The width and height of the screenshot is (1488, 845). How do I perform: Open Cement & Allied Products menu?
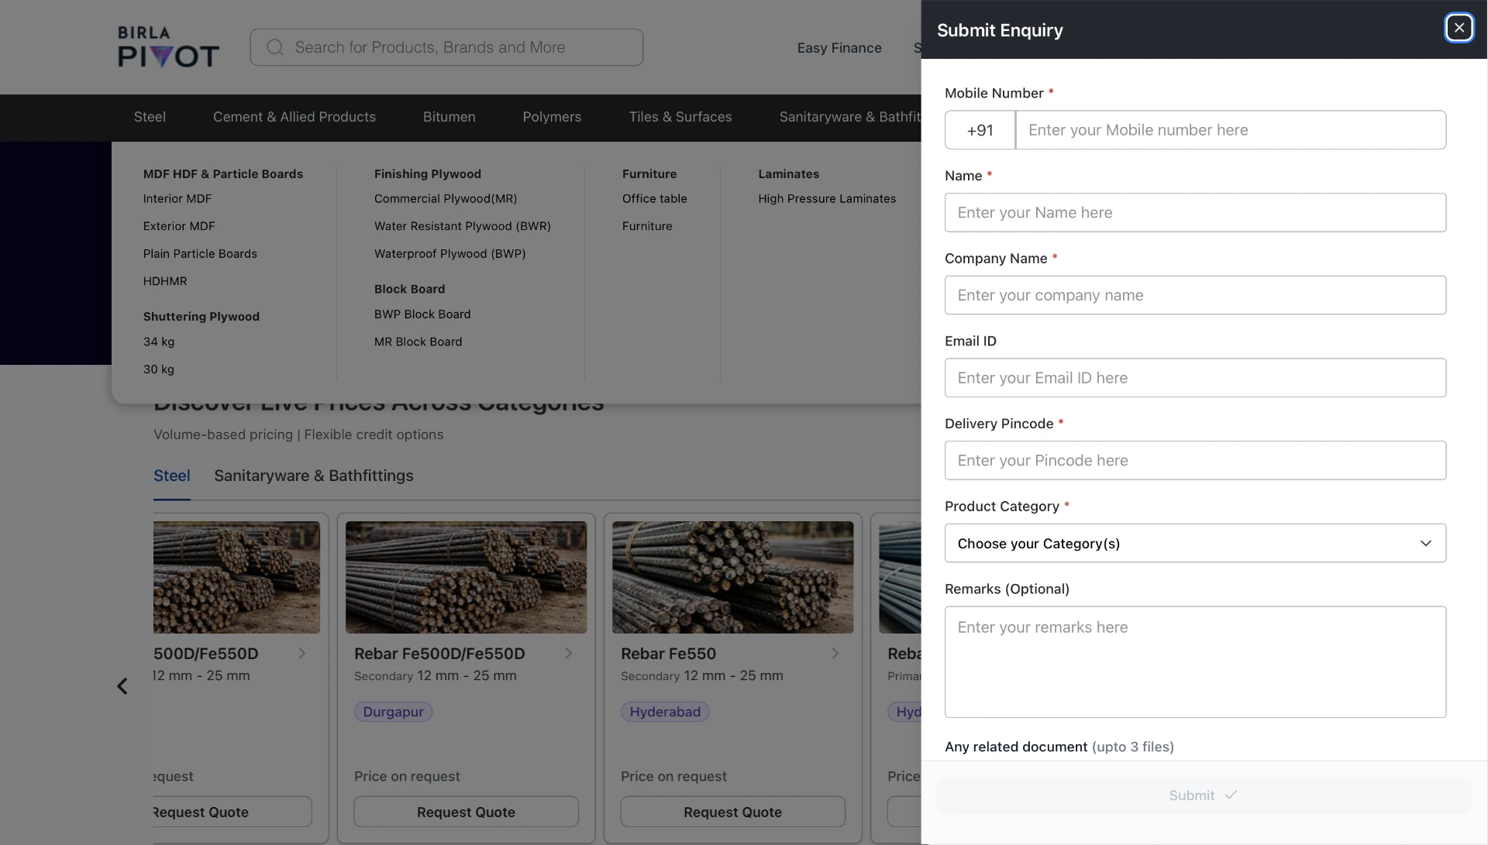click(x=294, y=117)
